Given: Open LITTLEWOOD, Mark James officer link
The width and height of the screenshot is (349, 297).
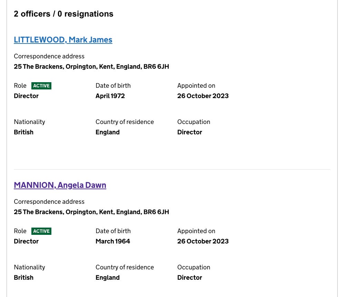Looking at the screenshot, I should pyautogui.click(x=63, y=40).
